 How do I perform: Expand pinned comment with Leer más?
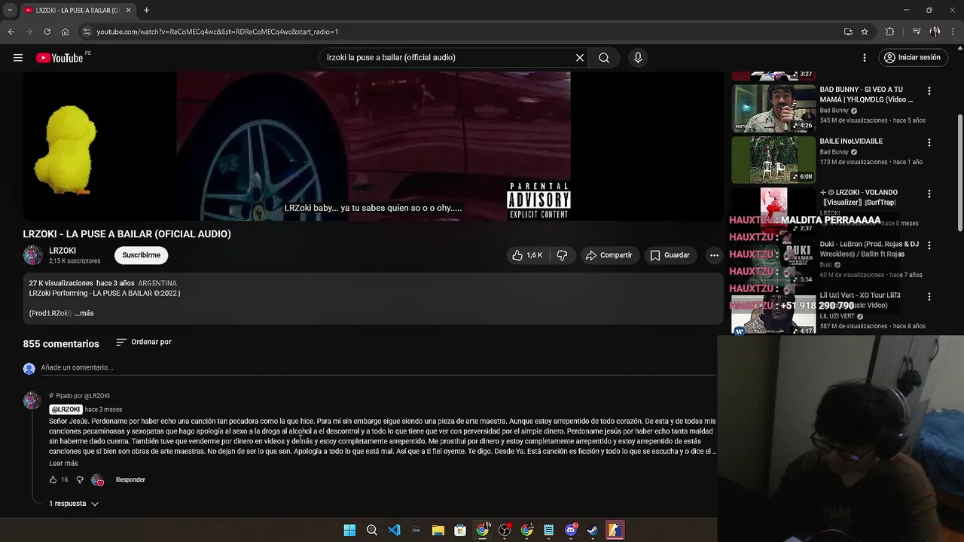pyautogui.click(x=63, y=464)
